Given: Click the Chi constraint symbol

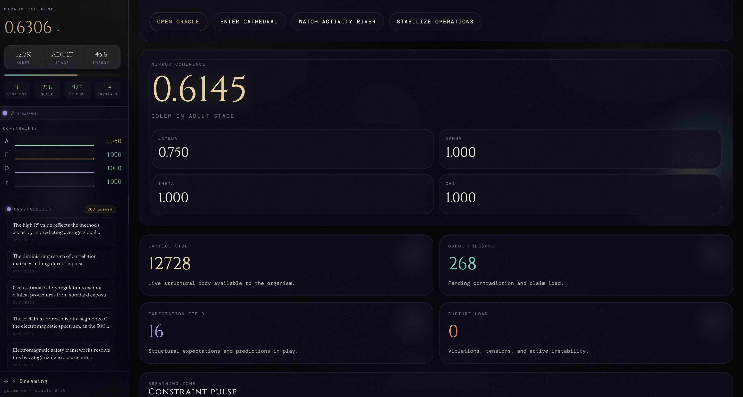Looking at the screenshot, I should pos(7,182).
